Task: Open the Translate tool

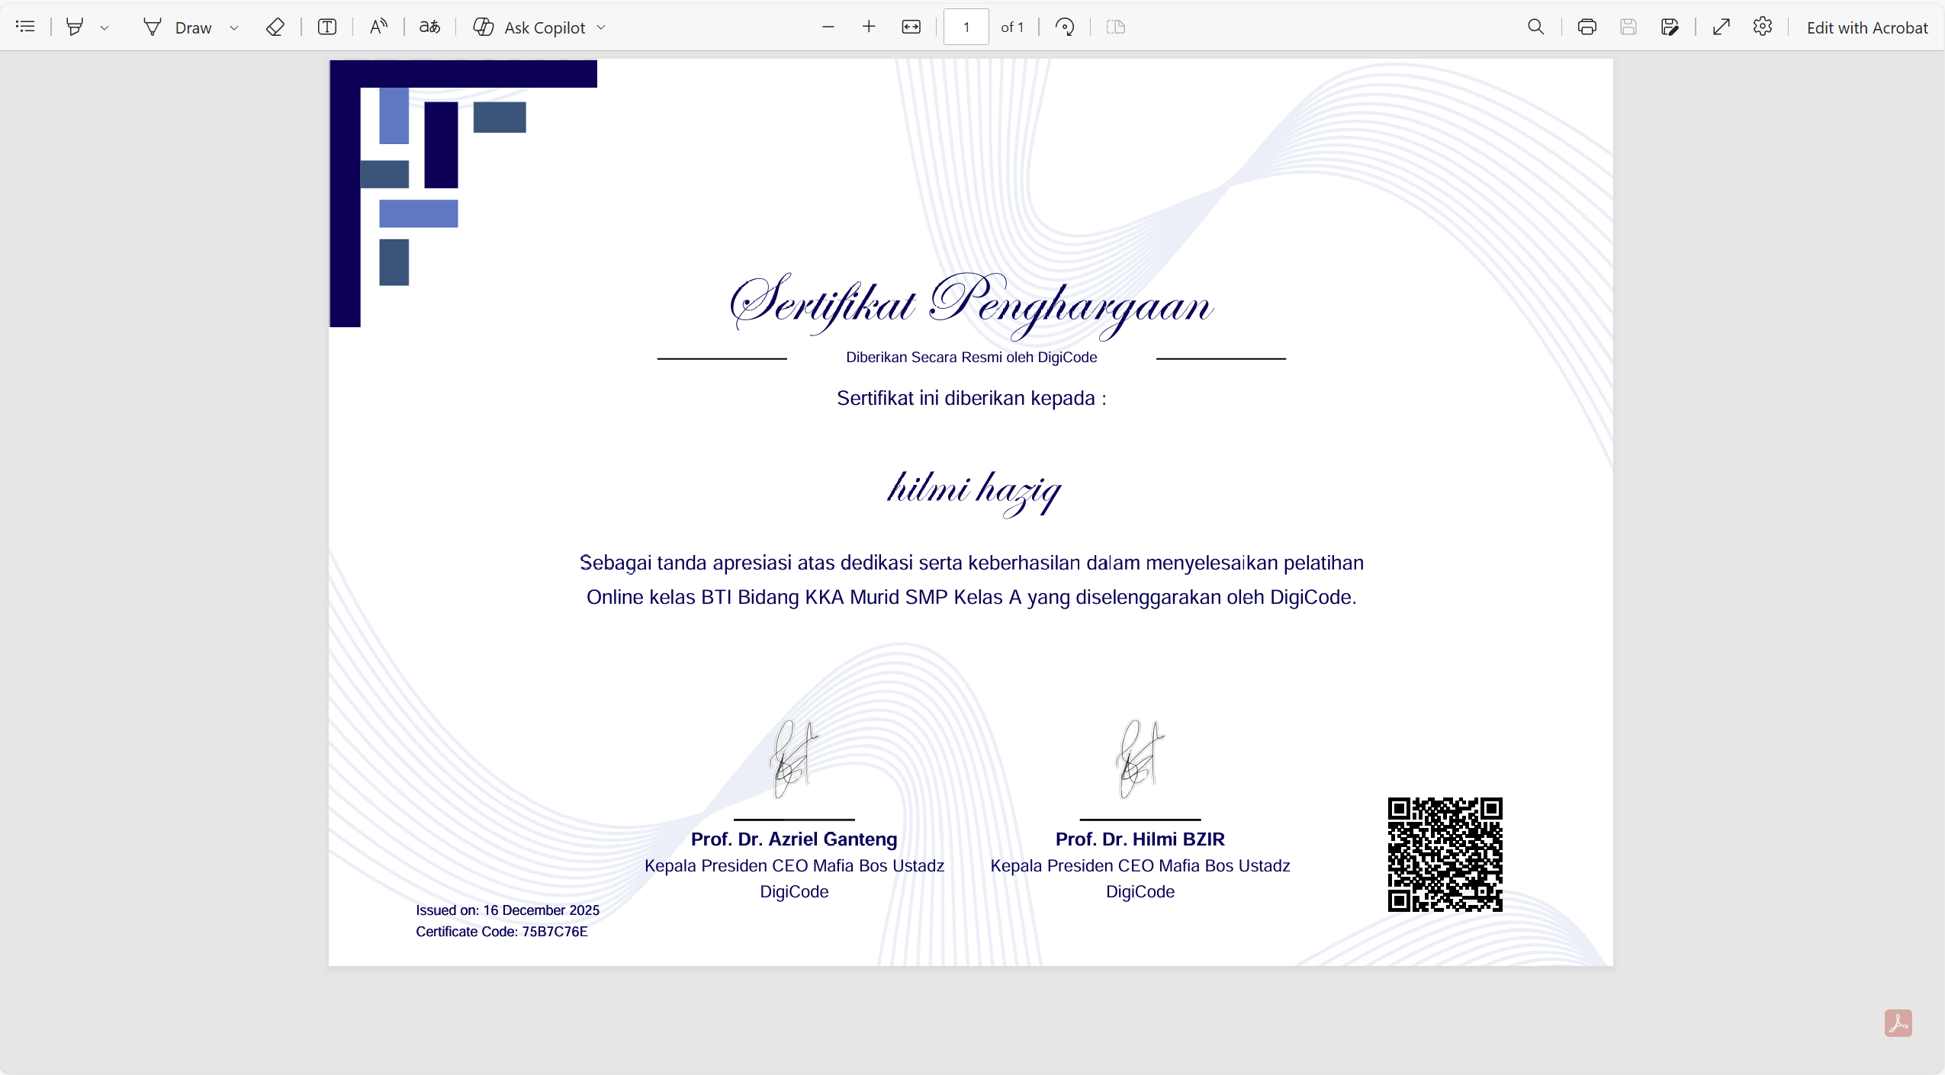Action: pyautogui.click(x=429, y=27)
